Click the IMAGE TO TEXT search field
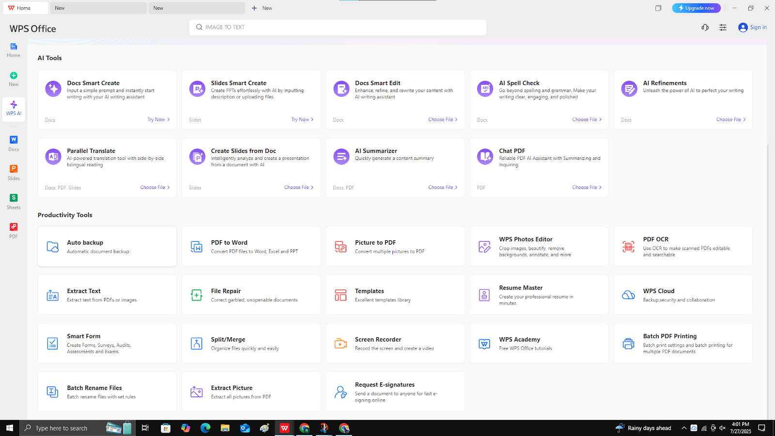The image size is (775, 436). tap(338, 27)
